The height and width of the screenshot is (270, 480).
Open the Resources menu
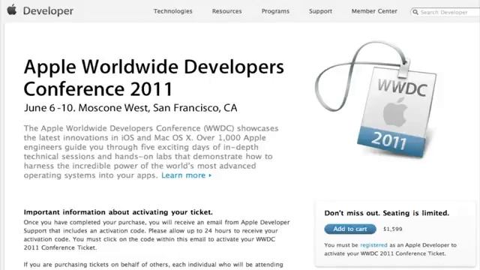click(226, 11)
